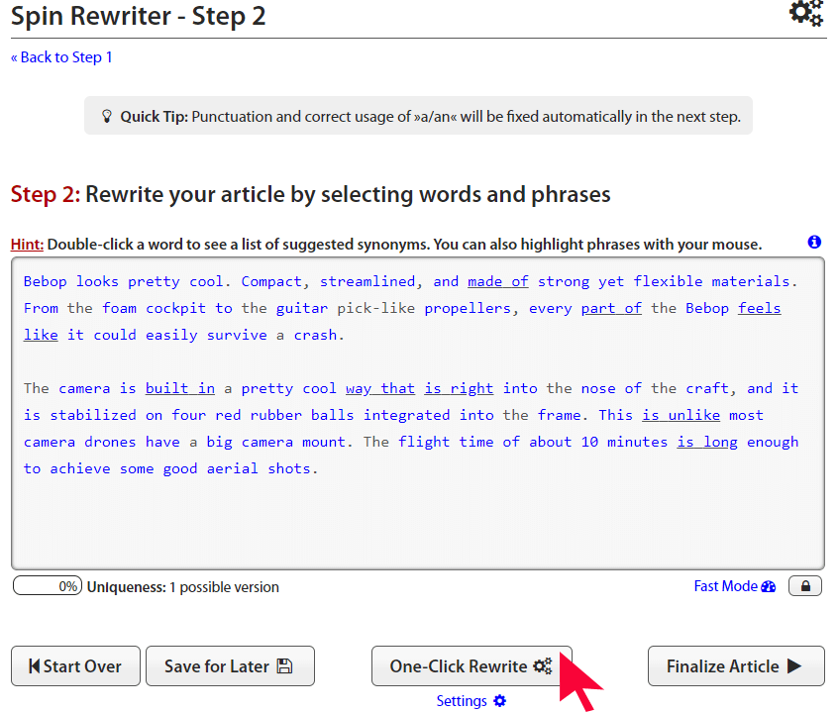The image size is (838, 712).
Task: Click the underlined word "feels"
Action: coord(759,308)
